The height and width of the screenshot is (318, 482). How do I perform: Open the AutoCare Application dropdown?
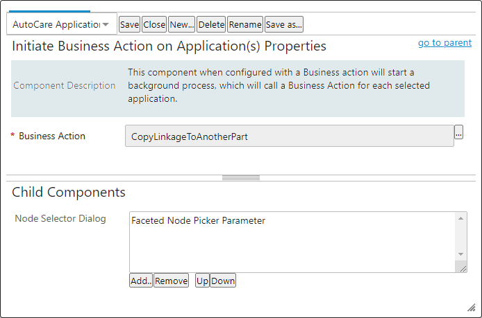pos(62,24)
